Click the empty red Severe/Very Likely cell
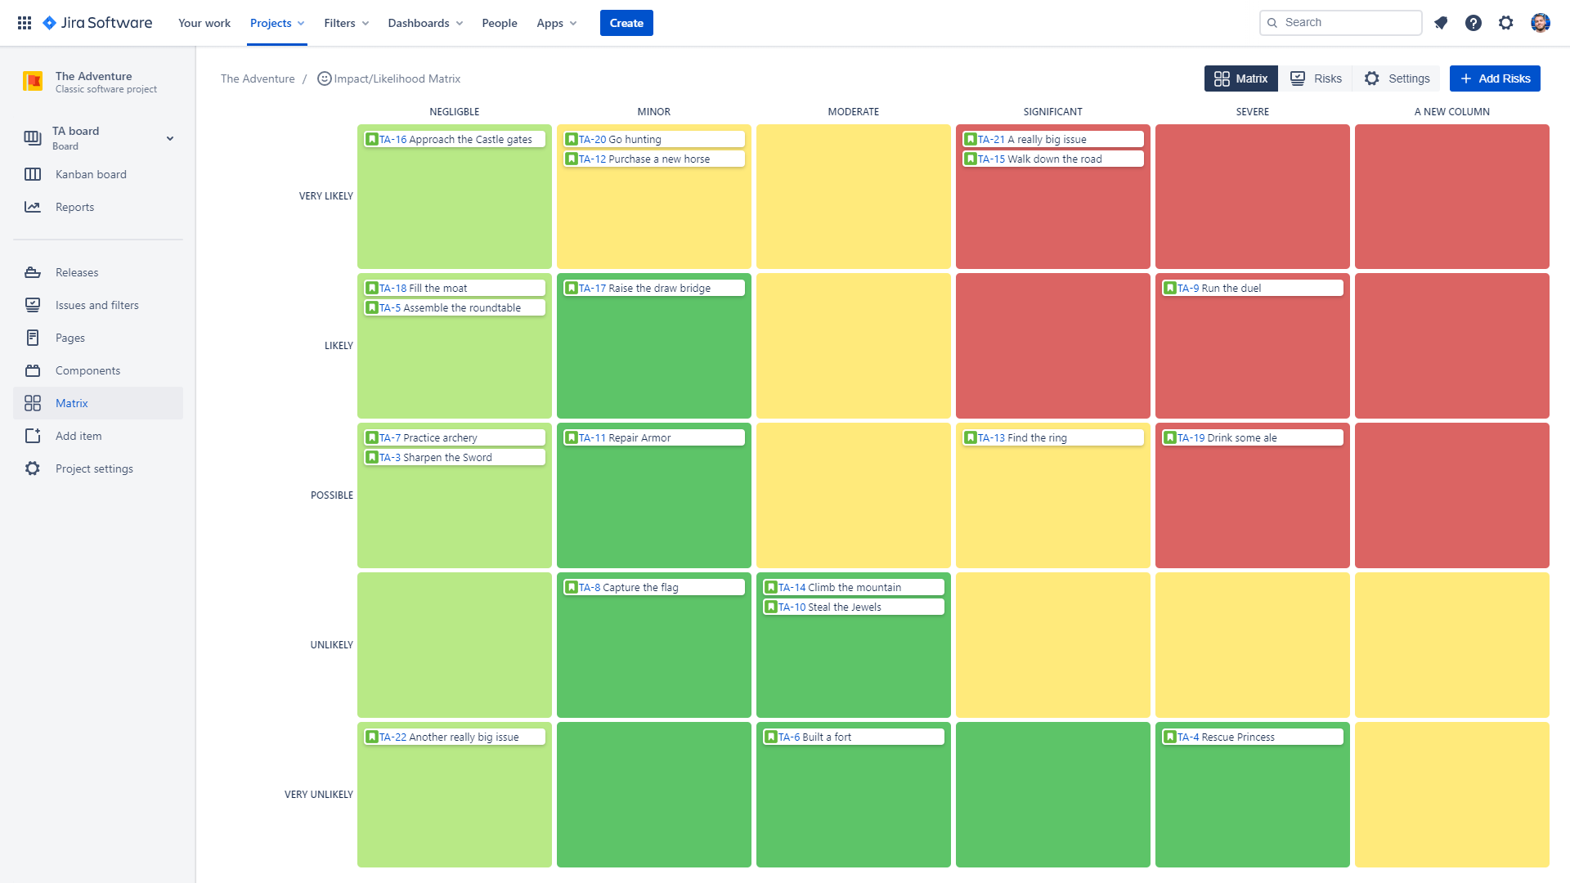1570x883 pixels. (1252, 196)
